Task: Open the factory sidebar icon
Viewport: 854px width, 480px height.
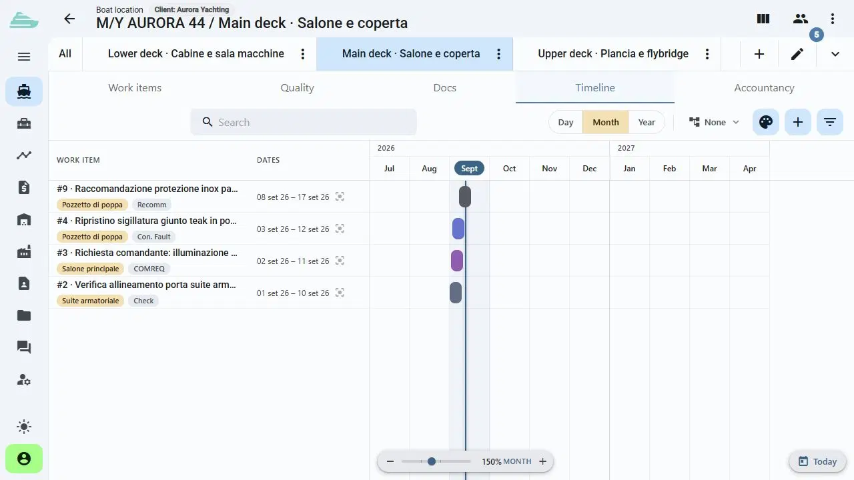Action: [x=24, y=251]
